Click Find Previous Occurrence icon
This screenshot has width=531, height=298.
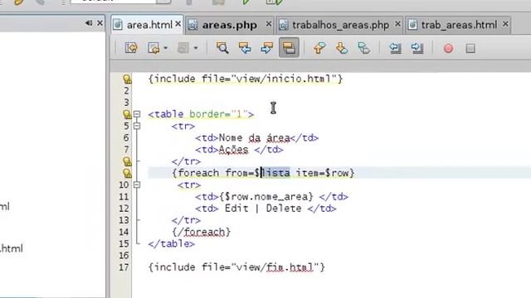[245, 48]
